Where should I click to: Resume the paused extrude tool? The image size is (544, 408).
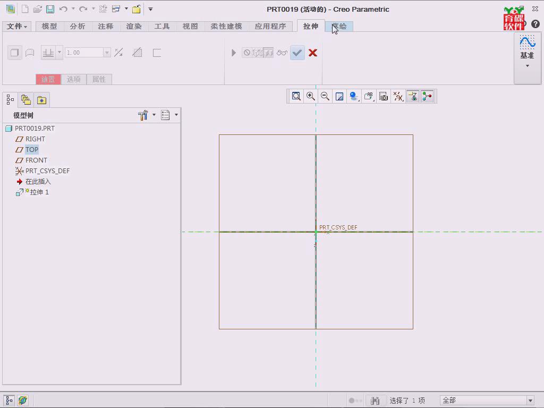(234, 53)
